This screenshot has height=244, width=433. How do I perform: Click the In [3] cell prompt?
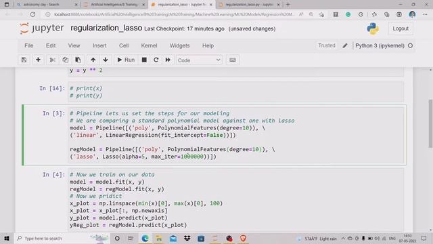[53, 113]
